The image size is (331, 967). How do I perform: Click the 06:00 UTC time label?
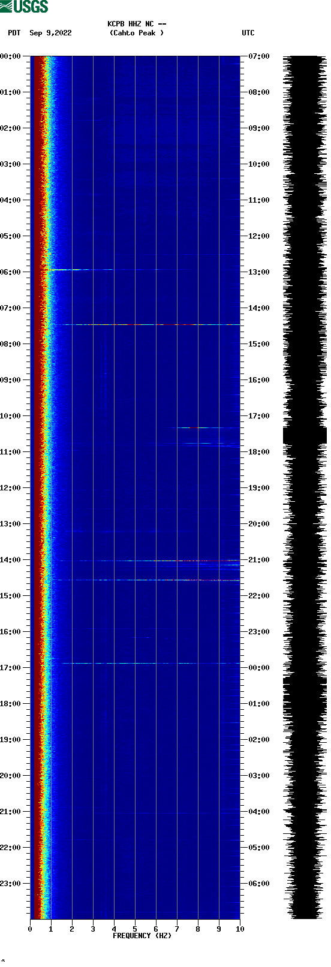point(259,884)
